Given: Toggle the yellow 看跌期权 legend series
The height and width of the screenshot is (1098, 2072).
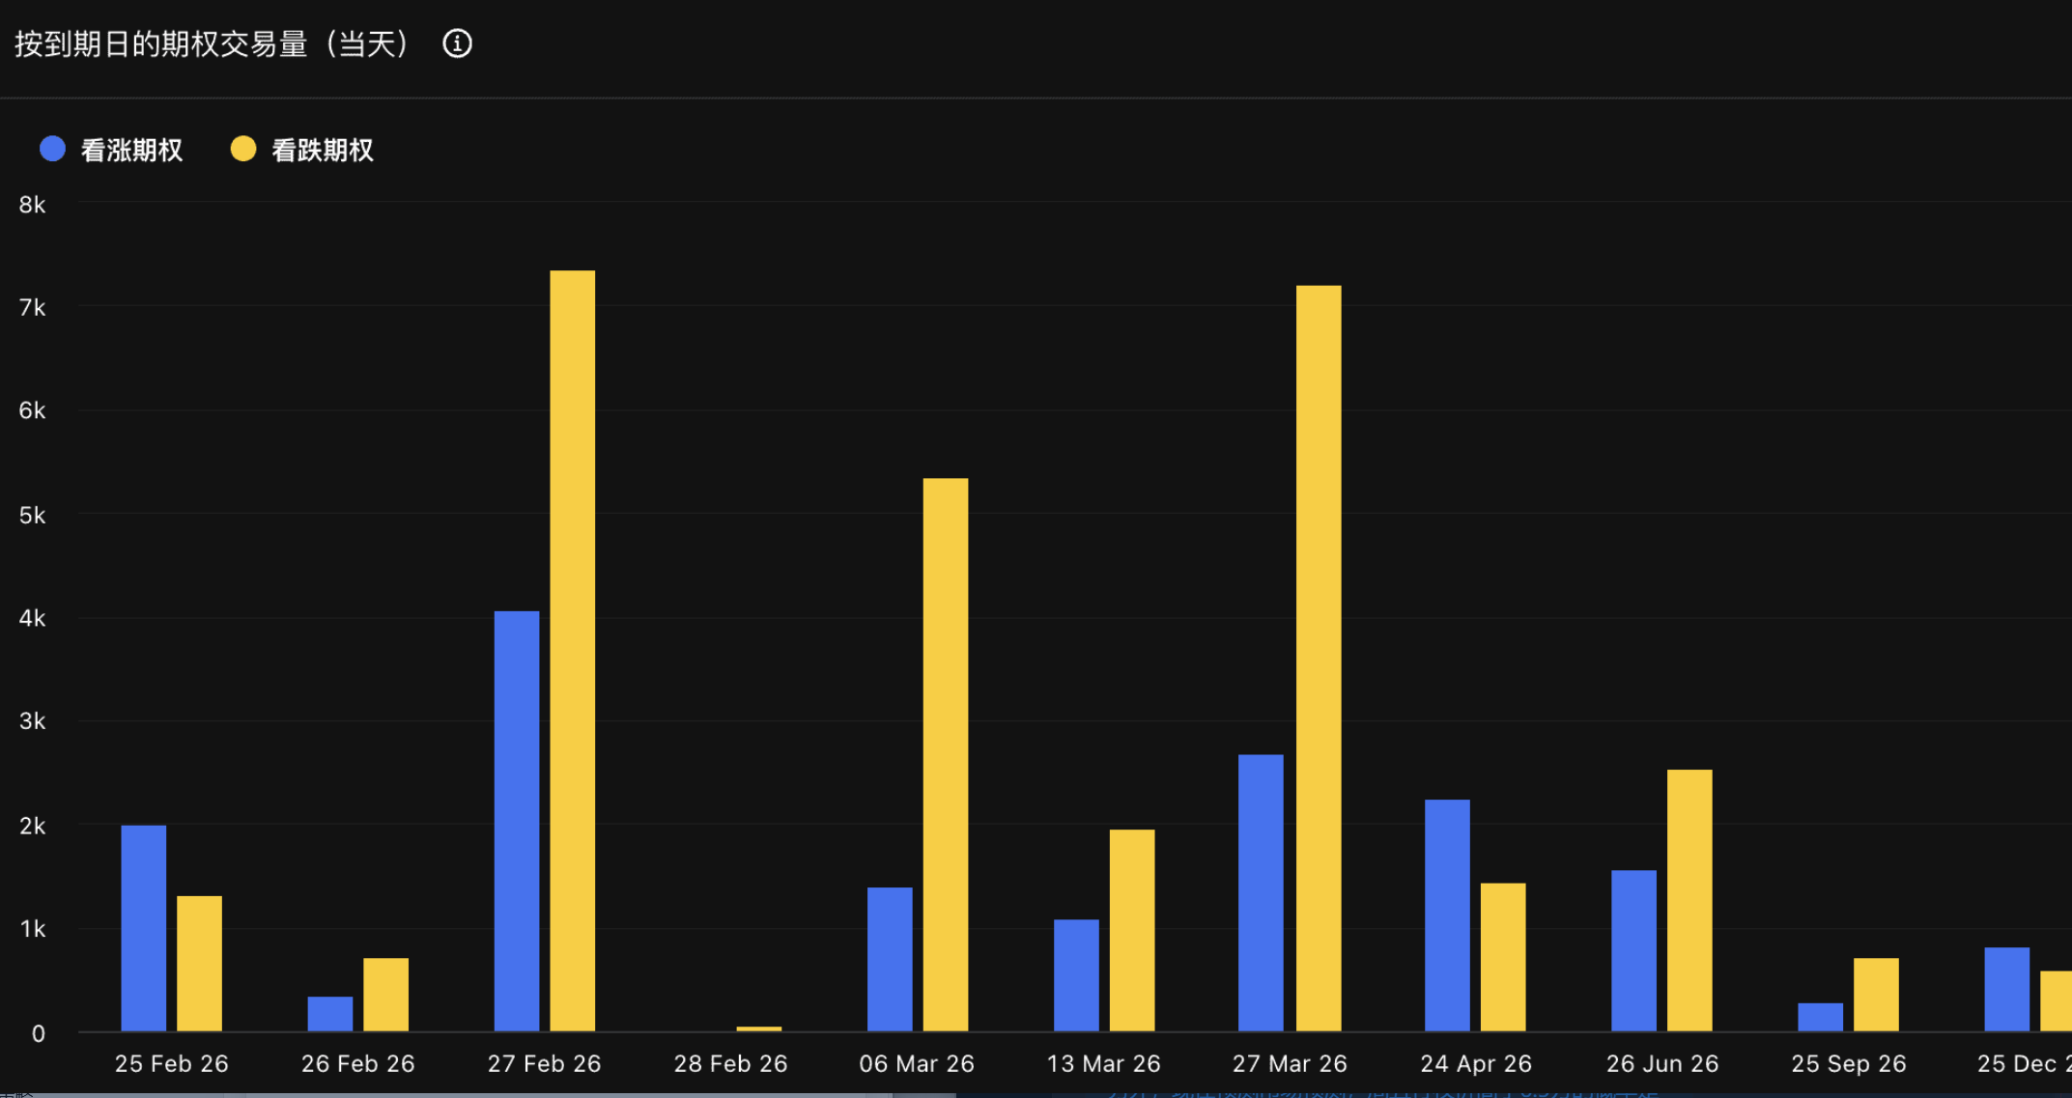Looking at the screenshot, I should point(322,151).
